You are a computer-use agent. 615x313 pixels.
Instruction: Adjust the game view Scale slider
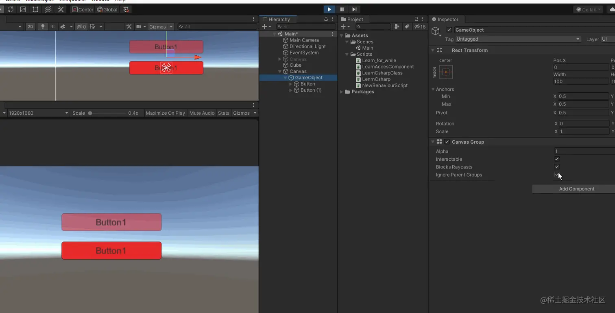pos(108,113)
